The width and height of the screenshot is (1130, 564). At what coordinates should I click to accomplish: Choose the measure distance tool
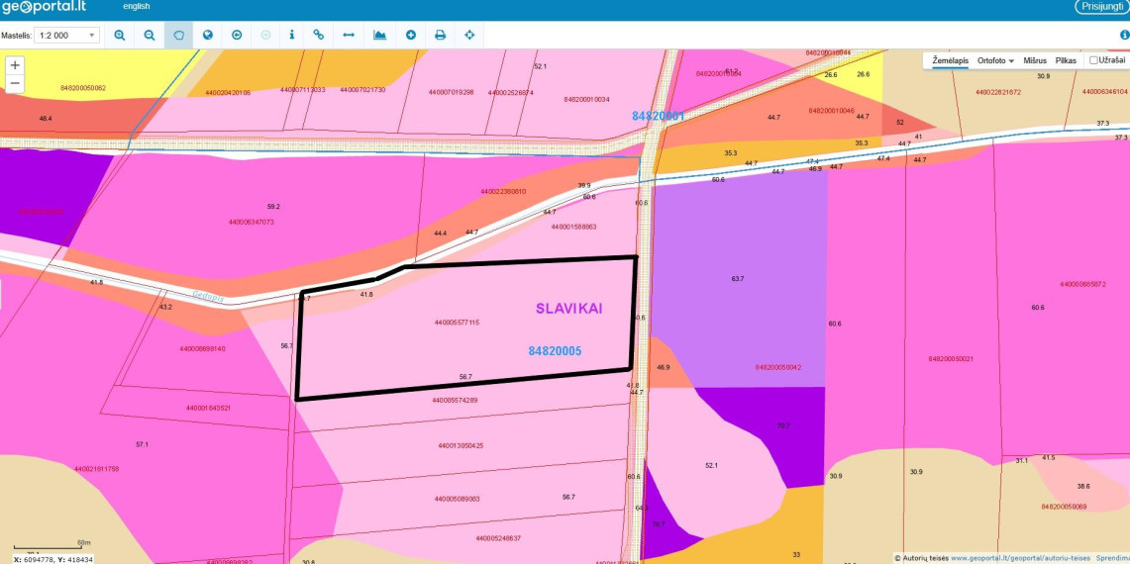click(x=349, y=35)
